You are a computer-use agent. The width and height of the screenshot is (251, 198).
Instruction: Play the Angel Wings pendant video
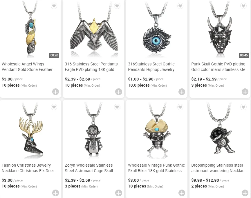pos(30,29)
